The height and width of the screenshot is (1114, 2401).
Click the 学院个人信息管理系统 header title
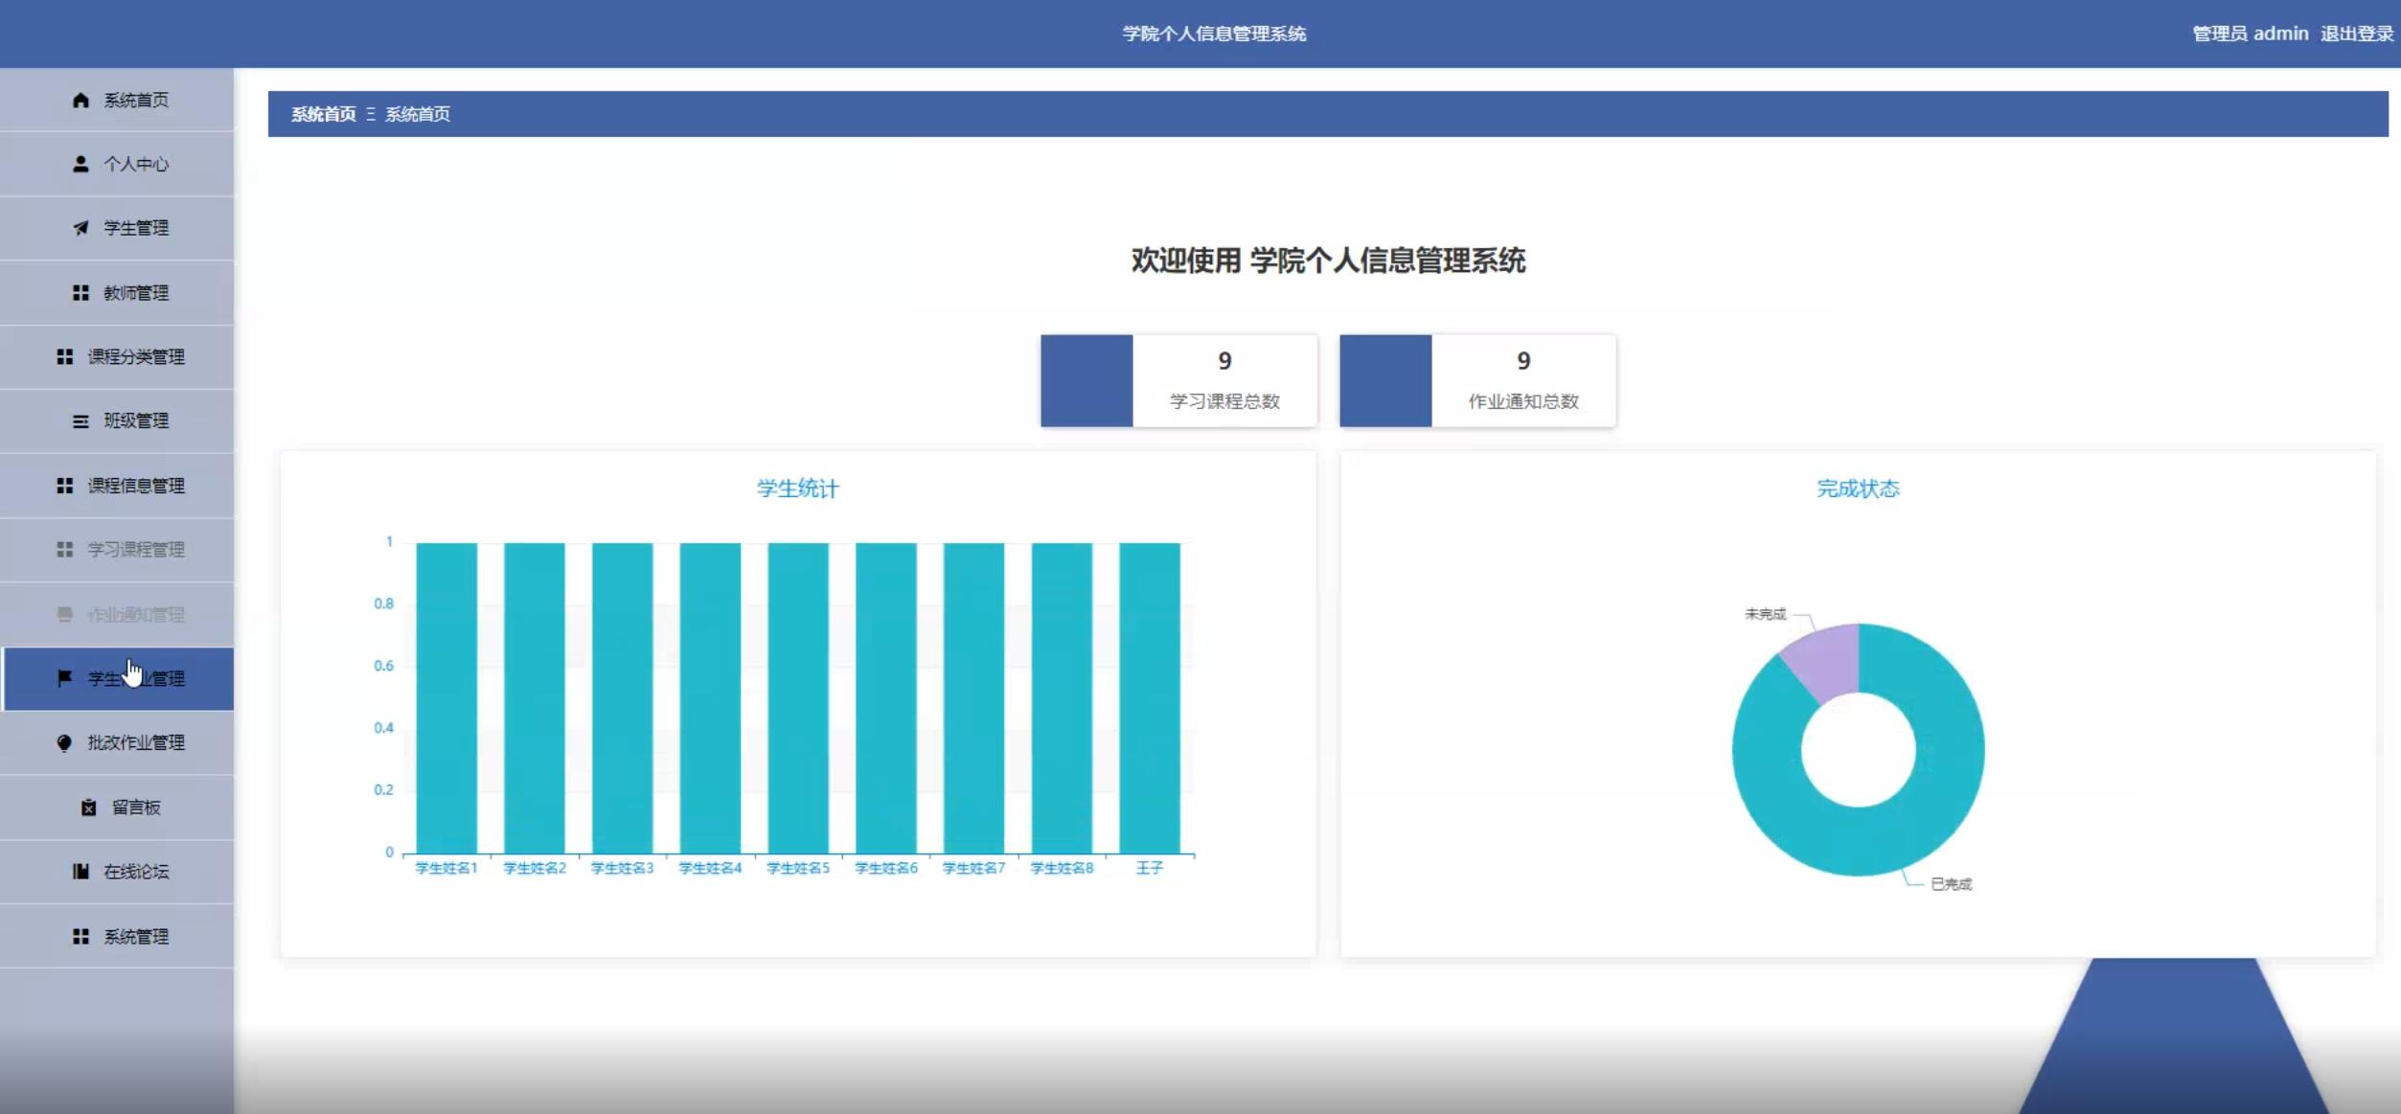[1214, 34]
